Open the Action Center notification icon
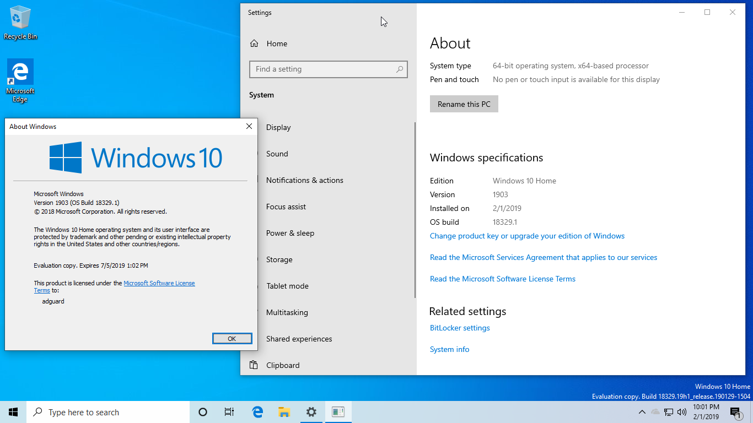Viewport: 753px width, 423px height. [735, 412]
